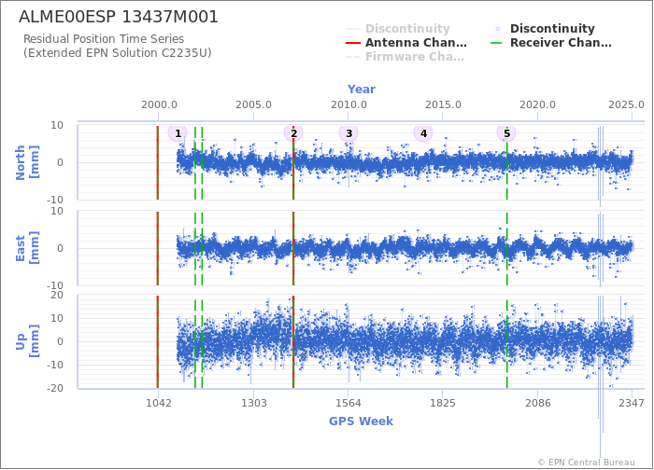This screenshot has width=654, height=470.
Task: Click the Up [mm] axis label
Action: coord(27,341)
